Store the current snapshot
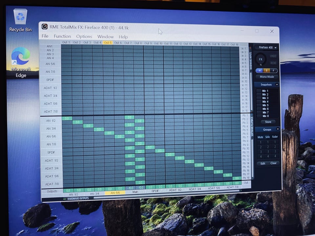This screenshot has height=236, width=315. tap(268, 122)
